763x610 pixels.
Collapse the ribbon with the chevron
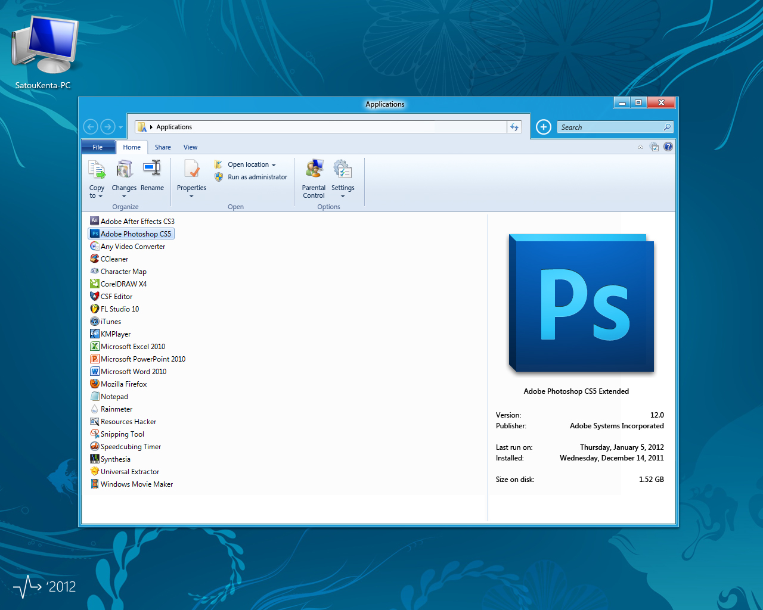click(640, 147)
